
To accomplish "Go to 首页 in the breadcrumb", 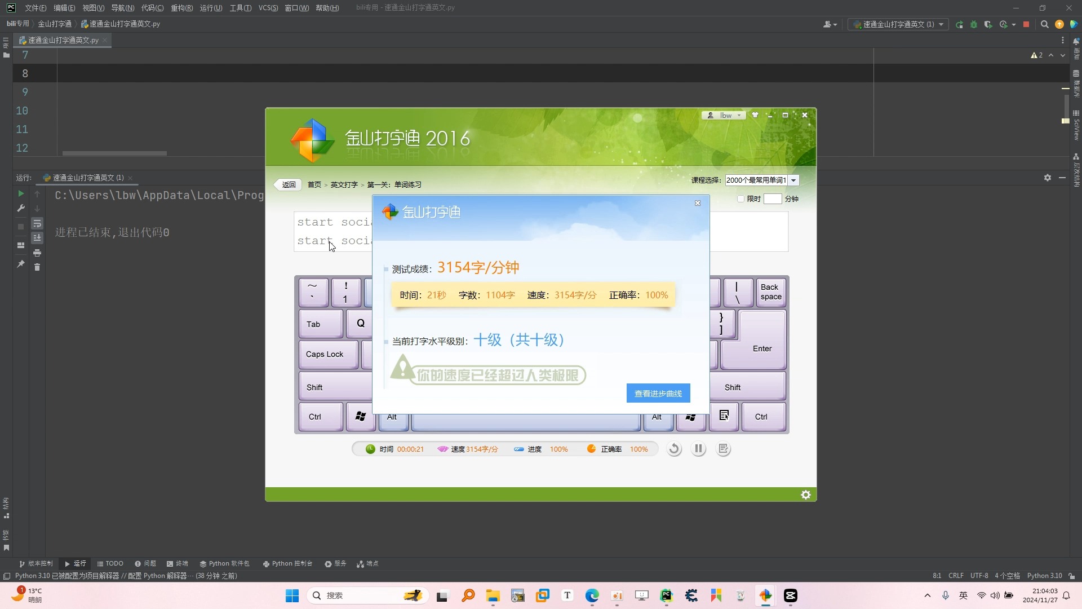I will click(314, 185).
